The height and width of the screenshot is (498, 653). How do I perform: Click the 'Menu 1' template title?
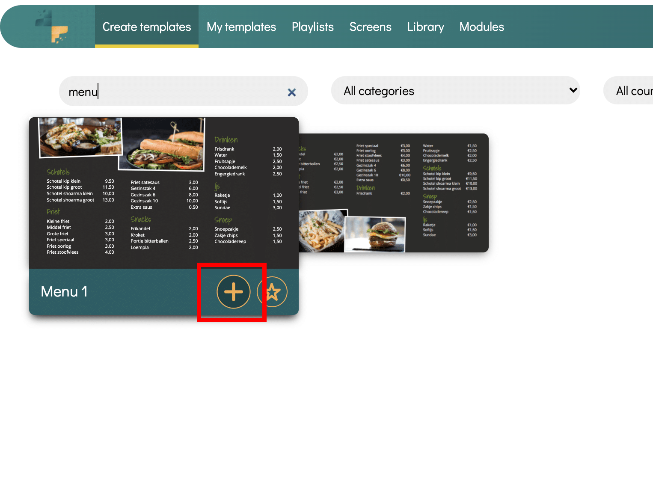click(64, 291)
